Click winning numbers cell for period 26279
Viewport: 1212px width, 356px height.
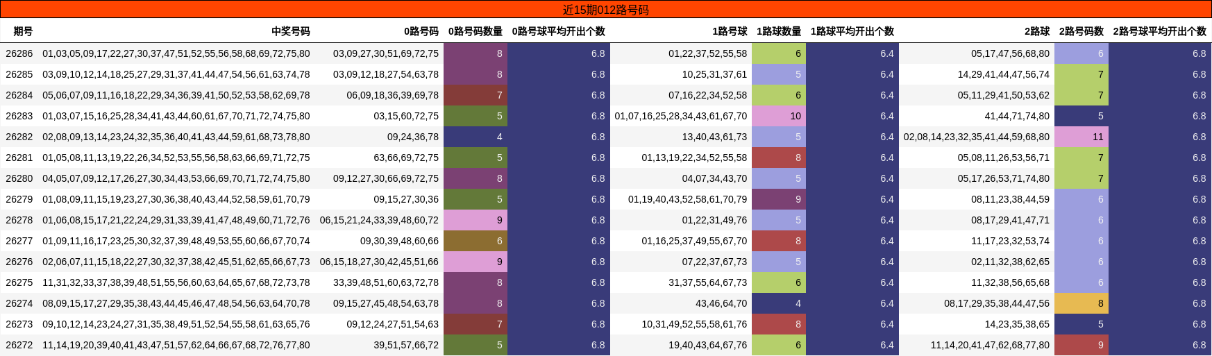[x=176, y=199]
